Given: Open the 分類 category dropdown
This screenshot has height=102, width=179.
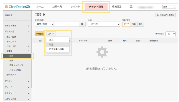Looking at the screenshot, I should pyautogui.click(x=104, y=24).
